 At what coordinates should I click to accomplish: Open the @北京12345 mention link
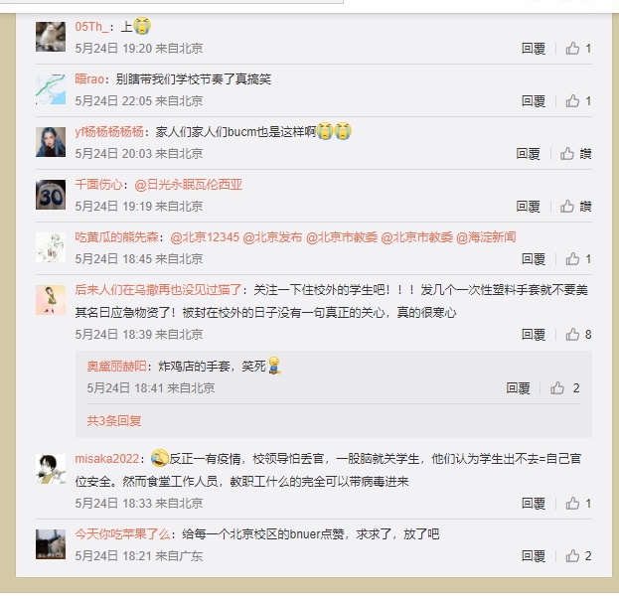pos(205,237)
